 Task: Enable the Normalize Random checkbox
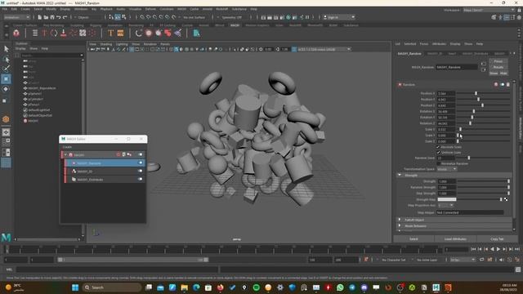click(x=438, y=163)
